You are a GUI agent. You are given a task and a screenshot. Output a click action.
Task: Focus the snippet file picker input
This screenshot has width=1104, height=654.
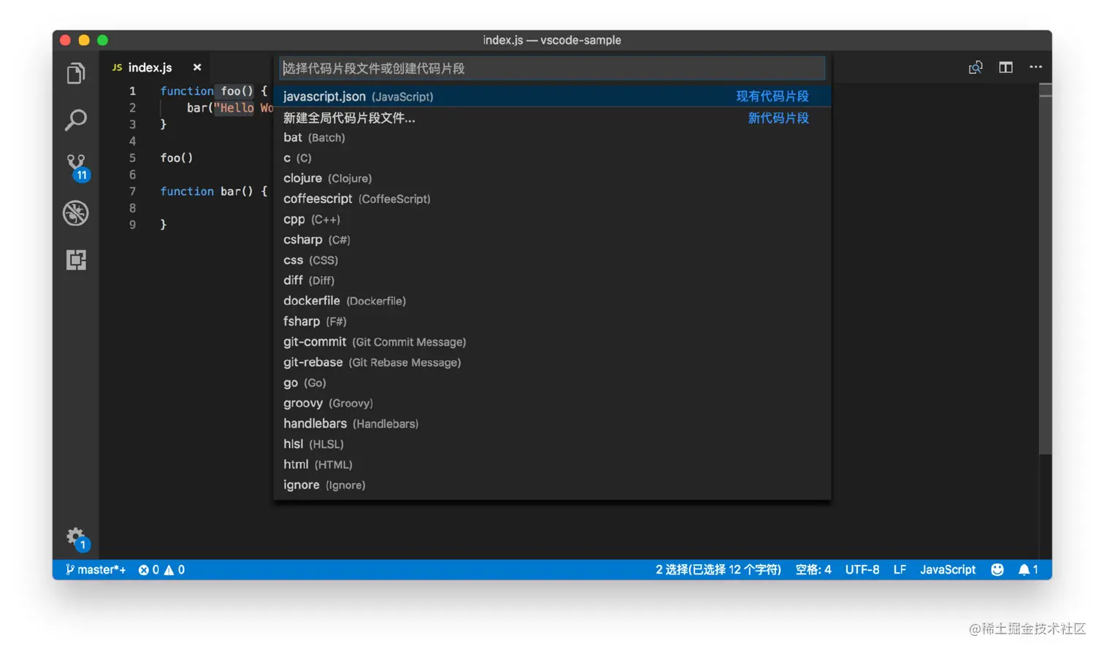tap(552, 68)
